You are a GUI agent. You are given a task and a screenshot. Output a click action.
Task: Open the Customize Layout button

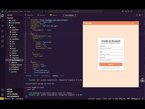(x=131, y=12)
